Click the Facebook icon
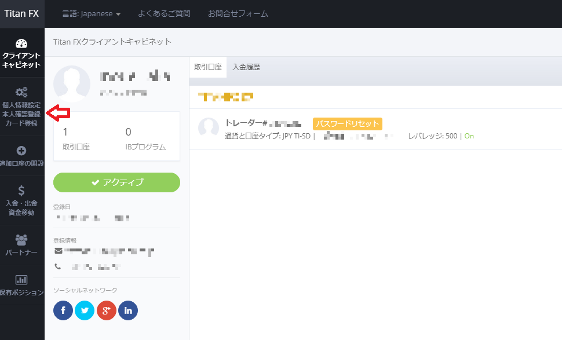Viewport: 562px width, 340px height. (63, 310)
